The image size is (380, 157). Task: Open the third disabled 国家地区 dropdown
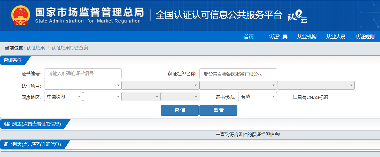pos(141,97)
